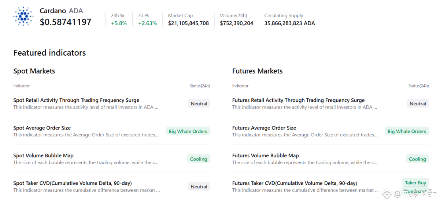Viewport: 440px width, 203px height.
Task: Click the Cardano logo icon
Action: [x=23, y=16]
